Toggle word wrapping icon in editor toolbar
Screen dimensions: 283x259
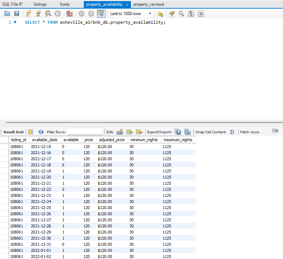(201, 14)
